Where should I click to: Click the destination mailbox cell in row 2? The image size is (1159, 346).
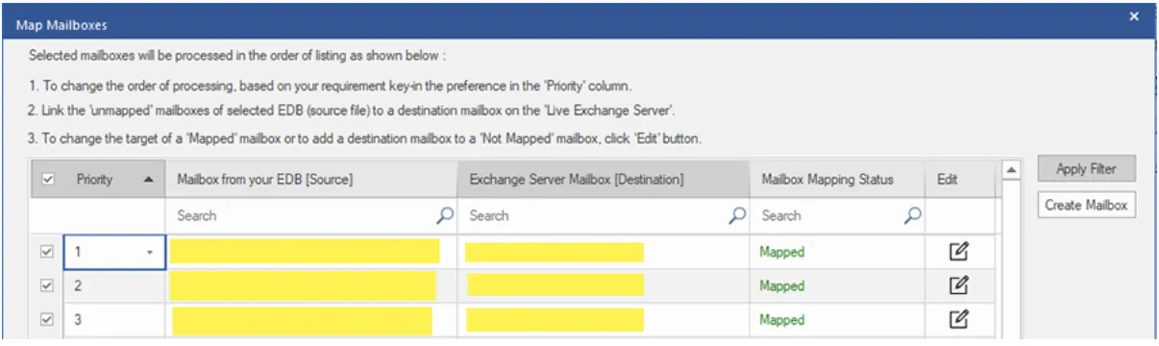(x=604, y=286)
